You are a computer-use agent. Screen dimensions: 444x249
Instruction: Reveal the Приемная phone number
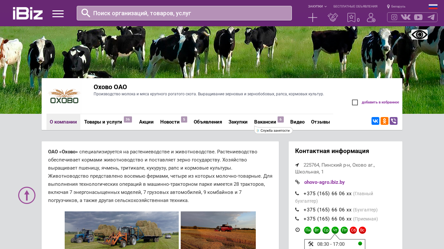pos(328,219)
